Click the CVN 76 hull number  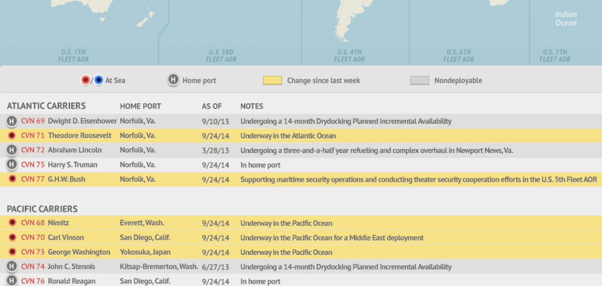click(x=33, y=281)
